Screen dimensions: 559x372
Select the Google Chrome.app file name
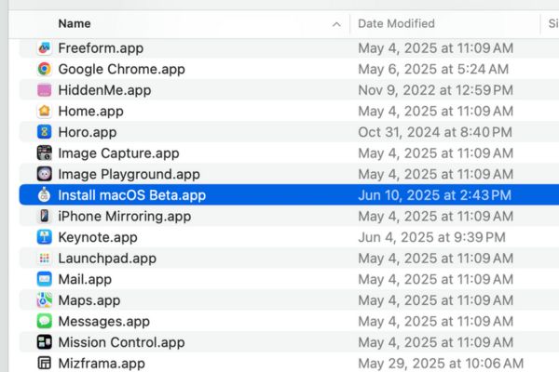click(121, 69)
